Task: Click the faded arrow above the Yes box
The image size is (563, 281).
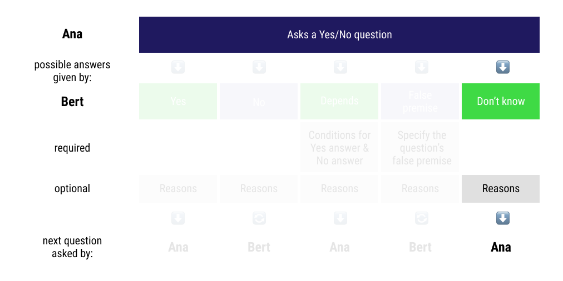Action: pos(178,67)
